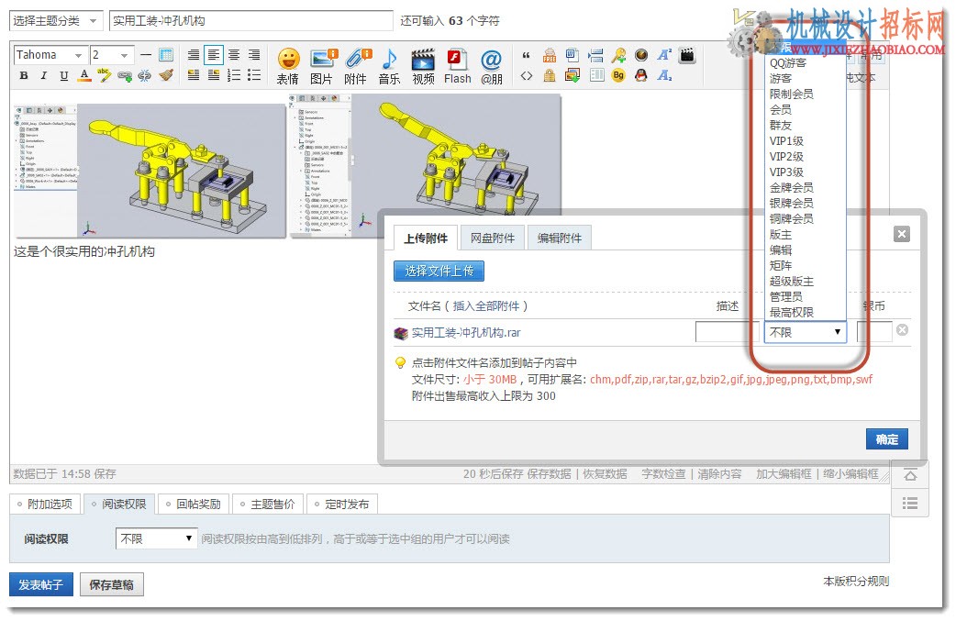Insert a numbered list
Screen dimensions: 956x621
[x=234, y=75]
